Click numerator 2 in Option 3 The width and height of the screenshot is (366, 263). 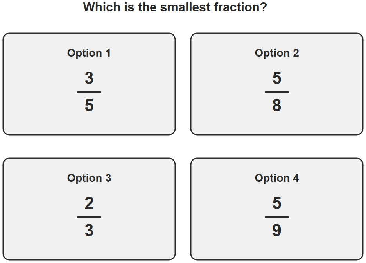pos(89,203)
